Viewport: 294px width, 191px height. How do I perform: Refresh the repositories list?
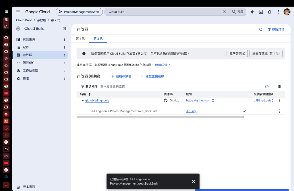261,29
